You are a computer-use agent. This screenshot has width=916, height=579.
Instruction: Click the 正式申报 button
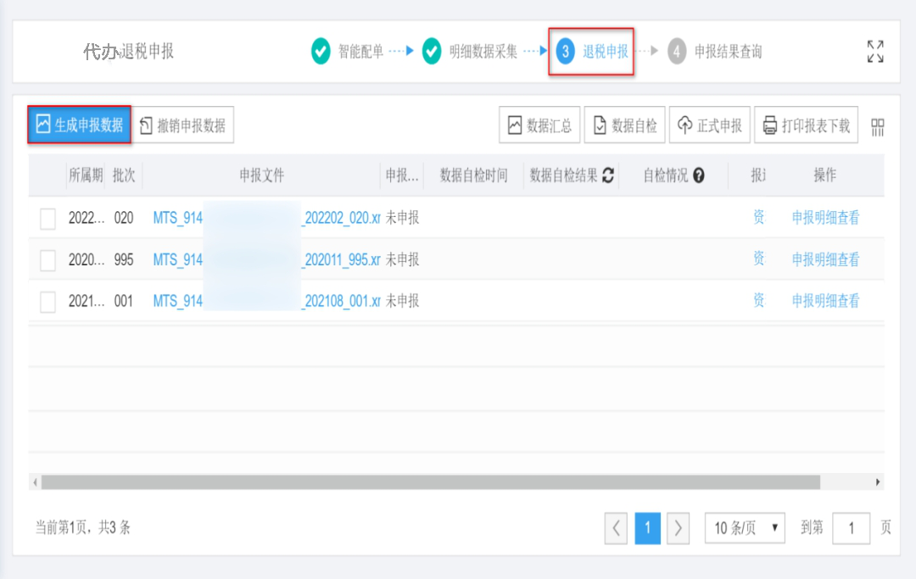point(710,125)
